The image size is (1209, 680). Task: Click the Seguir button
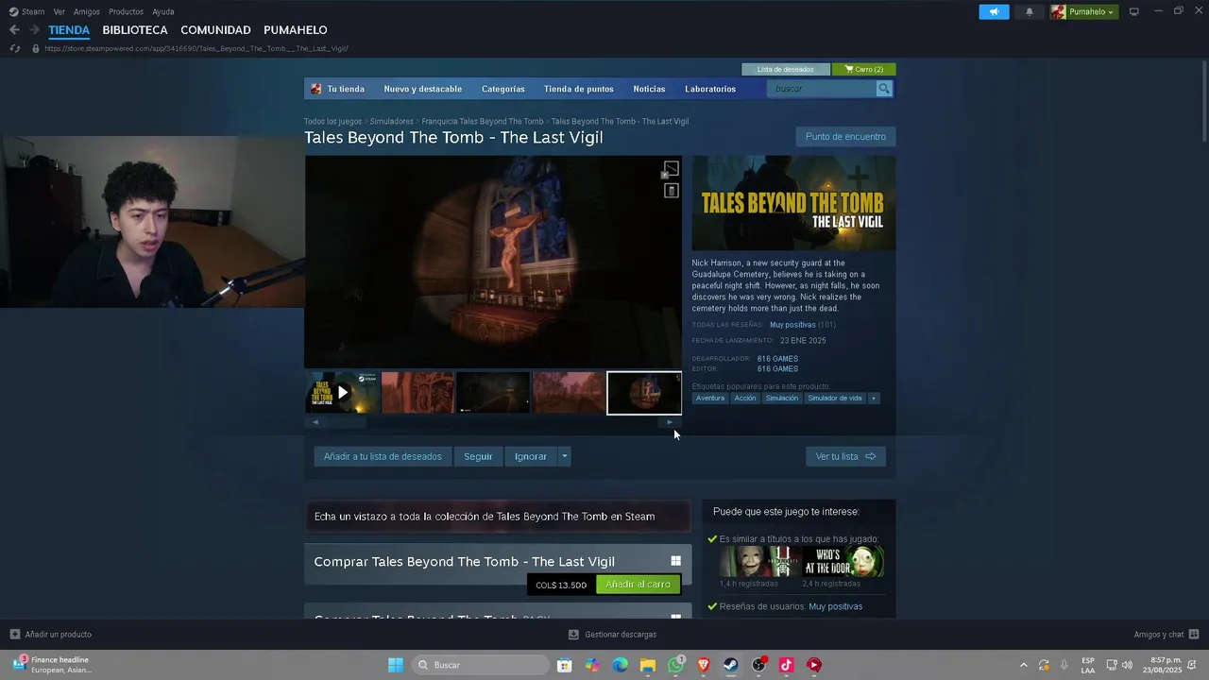[478, 456]
